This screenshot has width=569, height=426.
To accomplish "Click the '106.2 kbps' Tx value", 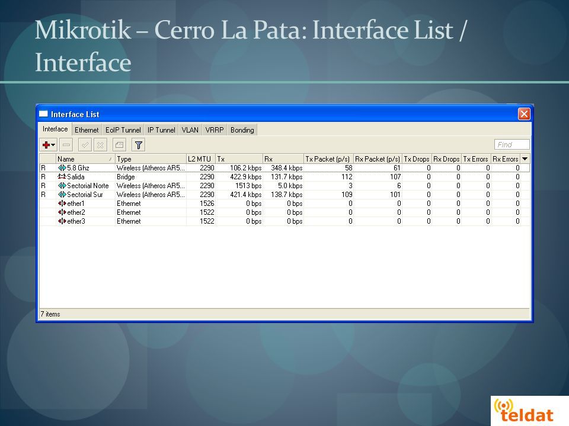I will pyautogui.click(x=245, y=167).
